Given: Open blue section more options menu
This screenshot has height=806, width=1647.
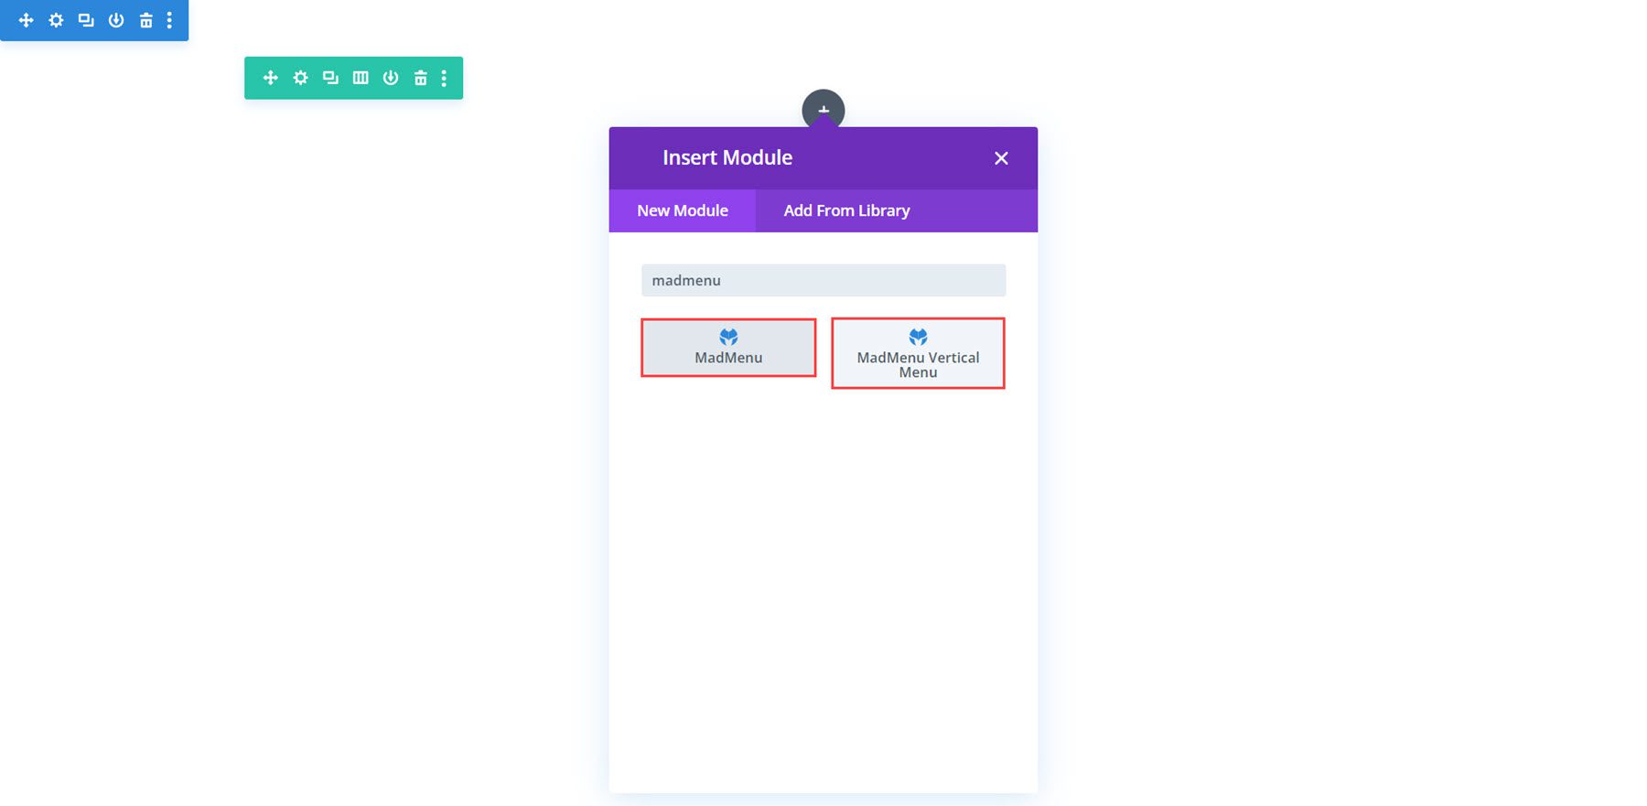Looking at the screenshot, I should point(169,20).
